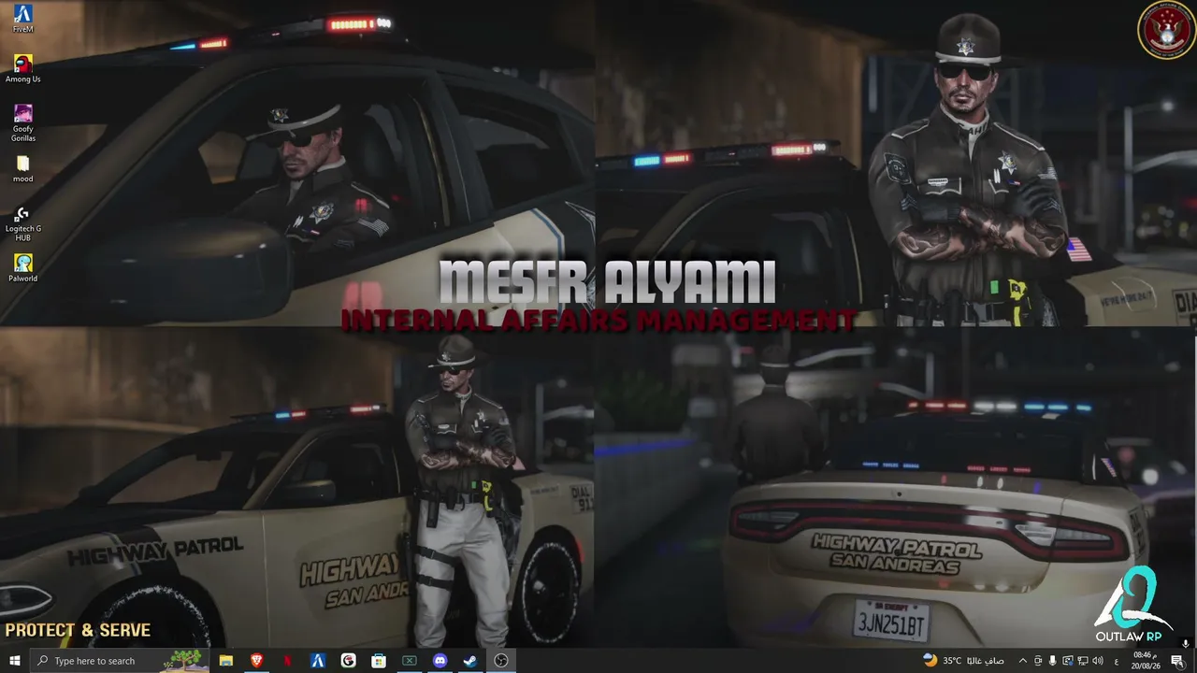The image size is (1197, 673).
Task: Open Microsoft Store from the taskbar
Action: coord(379,661)
